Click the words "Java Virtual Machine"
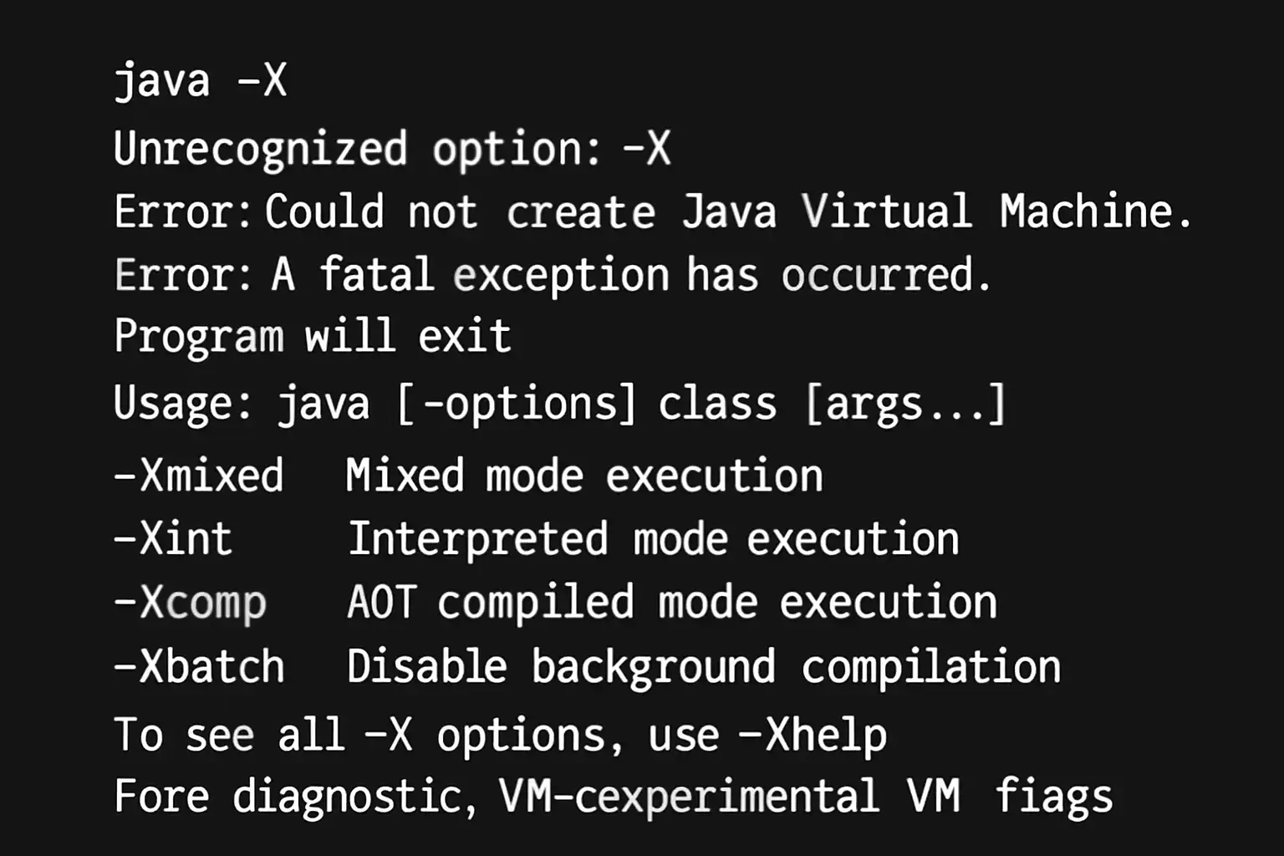 click(936, 211)
